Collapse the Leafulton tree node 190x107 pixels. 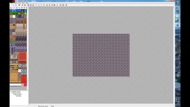(14, 95)
